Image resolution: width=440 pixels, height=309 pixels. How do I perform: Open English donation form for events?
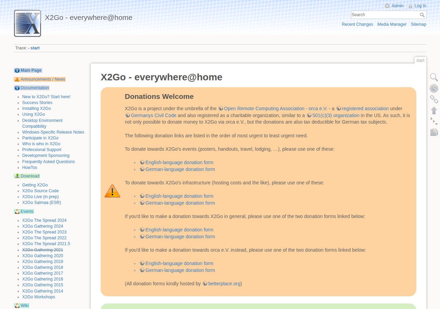[176, 162]
